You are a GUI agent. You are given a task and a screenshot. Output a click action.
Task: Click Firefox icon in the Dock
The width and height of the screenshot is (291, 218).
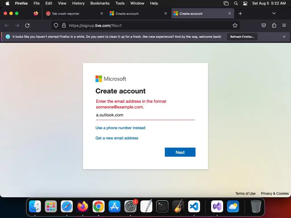click(x=83, y=206)
